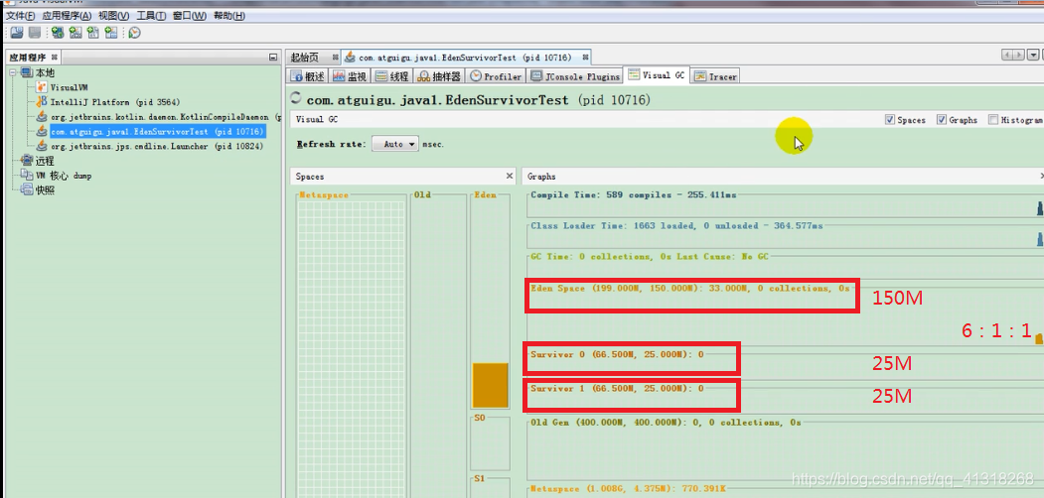Open the 帮助(H) menu
The width and height of the screenshot is (1044, 498).
[x=228, y=16]
